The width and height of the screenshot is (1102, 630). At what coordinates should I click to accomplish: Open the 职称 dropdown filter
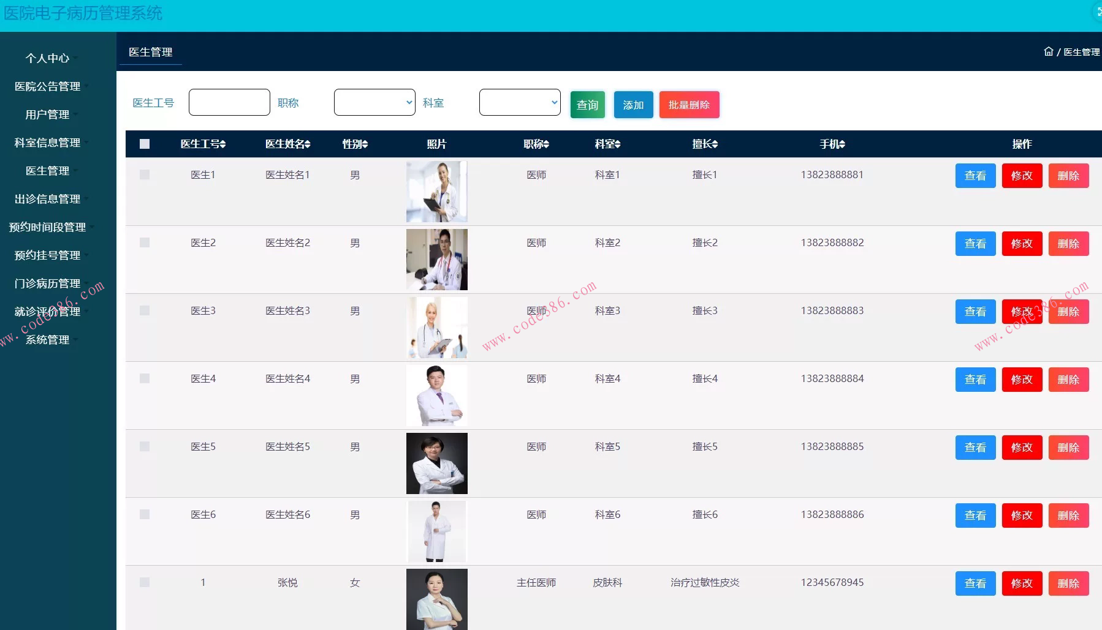click(374, 102)
